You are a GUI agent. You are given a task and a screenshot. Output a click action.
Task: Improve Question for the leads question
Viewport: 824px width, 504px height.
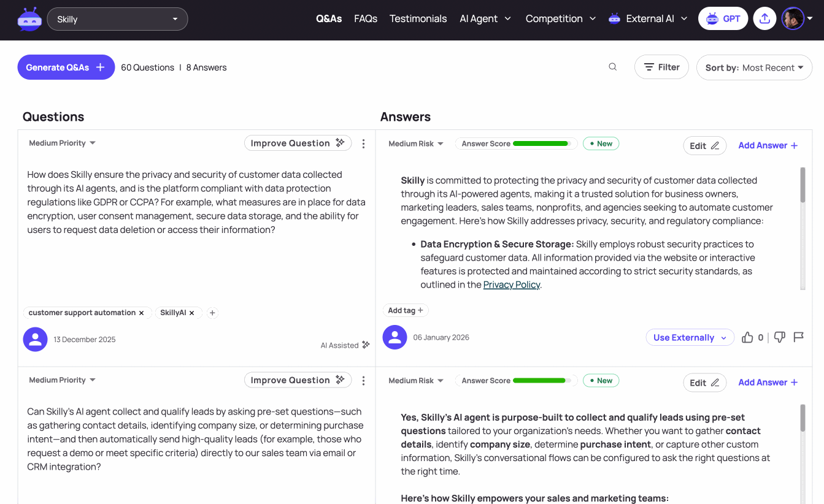(298, 380)
